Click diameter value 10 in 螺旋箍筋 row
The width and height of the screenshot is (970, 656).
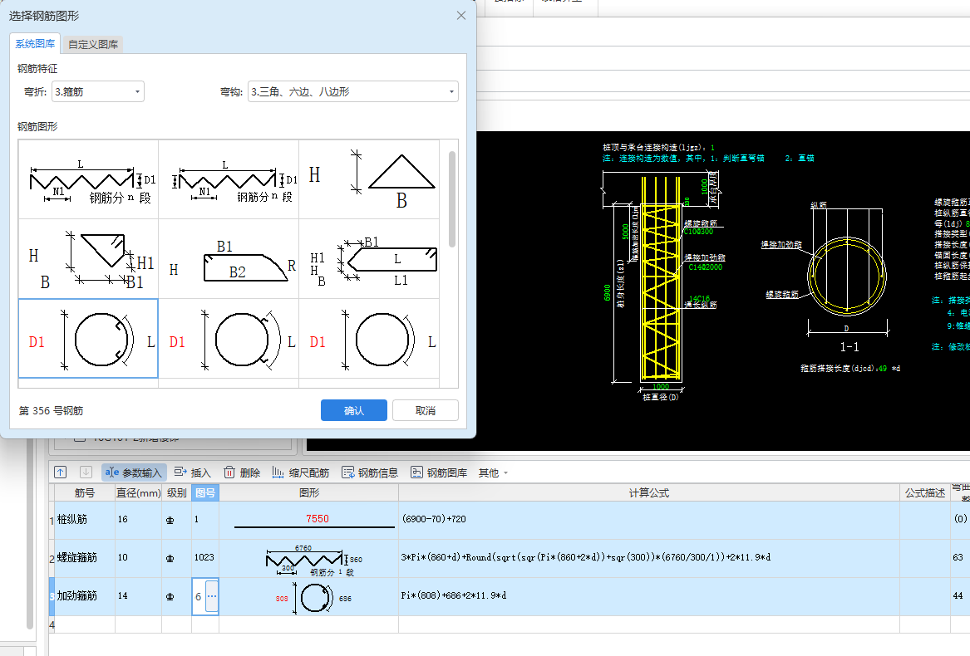point(123,558)
